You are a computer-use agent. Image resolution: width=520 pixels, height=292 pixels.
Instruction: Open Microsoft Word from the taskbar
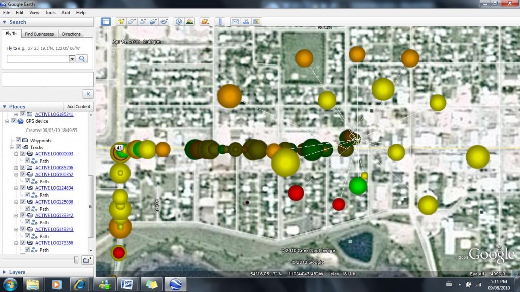pyautogui.click(x=126, y=284)
